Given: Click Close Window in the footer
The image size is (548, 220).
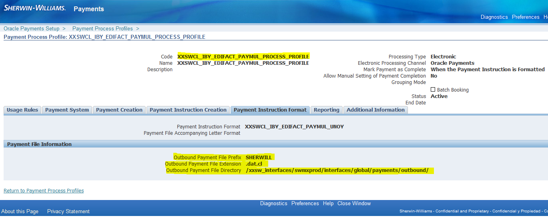Looking at the screenshot, I should tap(354, 204).
